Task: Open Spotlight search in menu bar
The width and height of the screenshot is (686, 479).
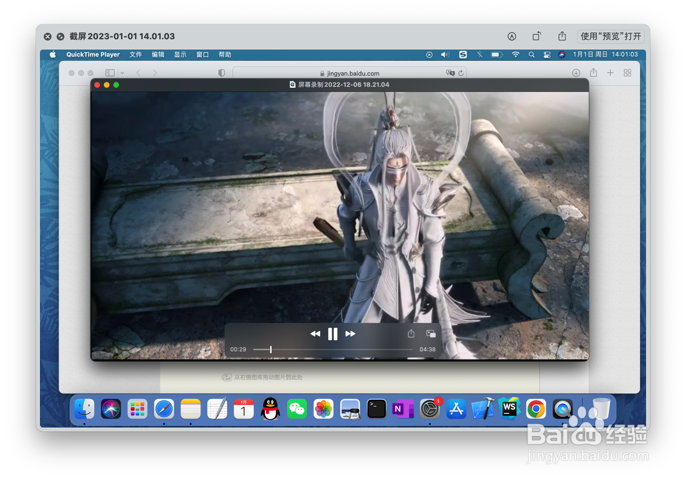Action: tap(532, 55)
